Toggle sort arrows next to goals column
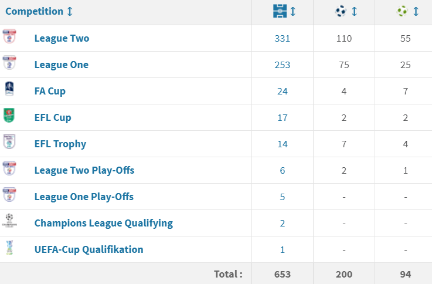Image resolution: width=432 pixels, height=284 pixels. 355,11
